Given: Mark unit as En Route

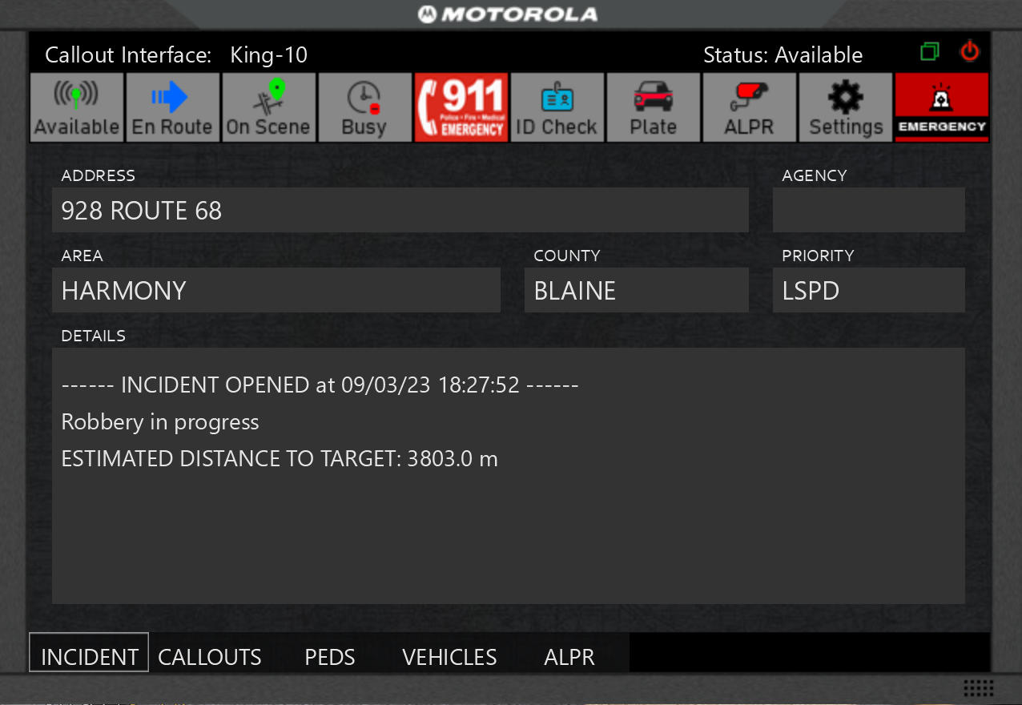Looking at the screenshot, I should click(x=172, y=107).
